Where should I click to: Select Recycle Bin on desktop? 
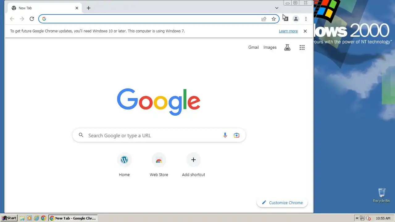click(x=382, y=195)
